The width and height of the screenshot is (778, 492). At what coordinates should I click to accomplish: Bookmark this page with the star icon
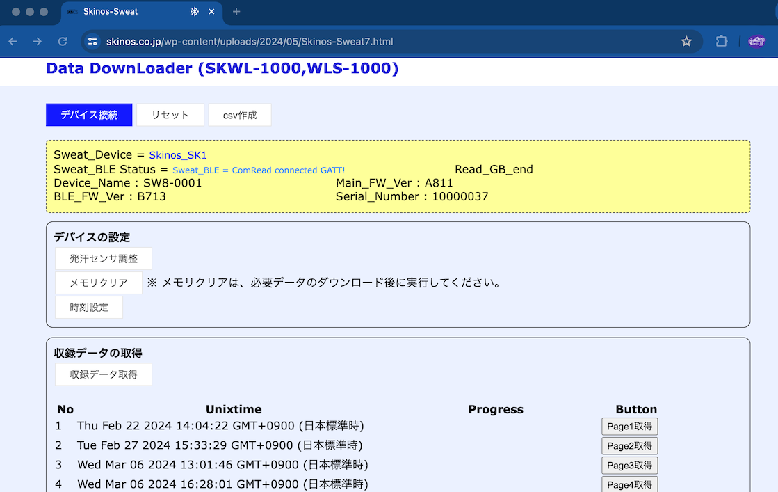(x=686, y=42)
